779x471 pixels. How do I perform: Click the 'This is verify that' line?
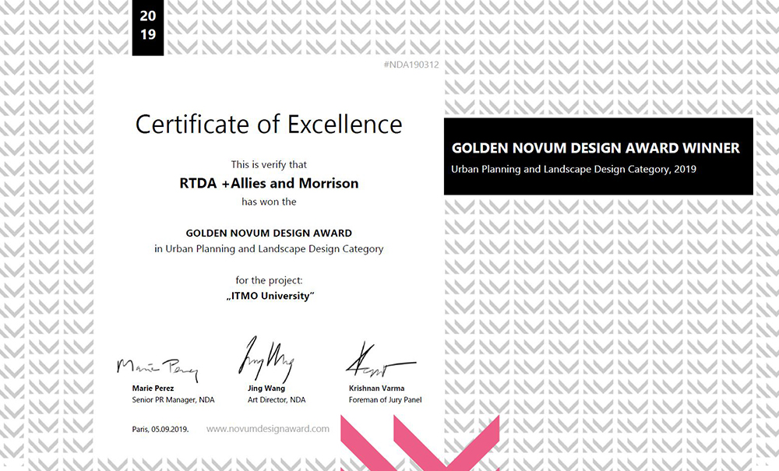click(269, 165)
